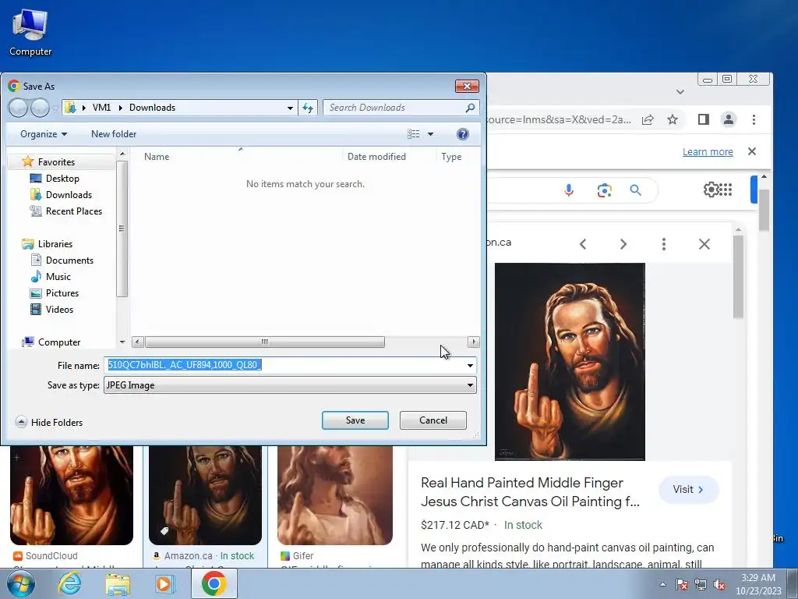
Task: Click the magnifier search icon in Chrome
Action: click(x=636, y=190)
